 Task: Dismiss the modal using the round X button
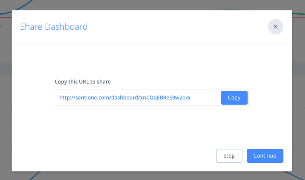coord(275,27)
